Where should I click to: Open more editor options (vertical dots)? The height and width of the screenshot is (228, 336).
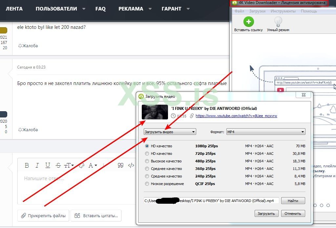tap(103, 165)
